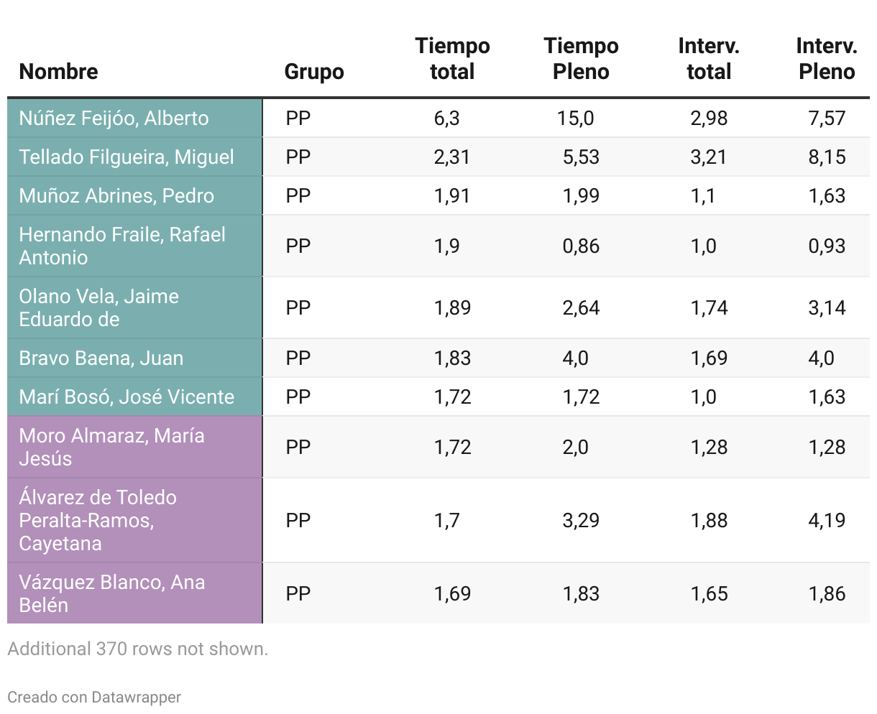Select the Bravo Baena, Juan name cell
The height and width of the screenshot is (714, 877).
click(101, 358)
